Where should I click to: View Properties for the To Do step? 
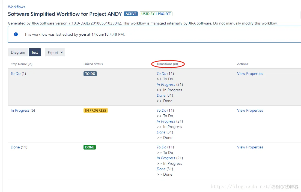[250, 74]
